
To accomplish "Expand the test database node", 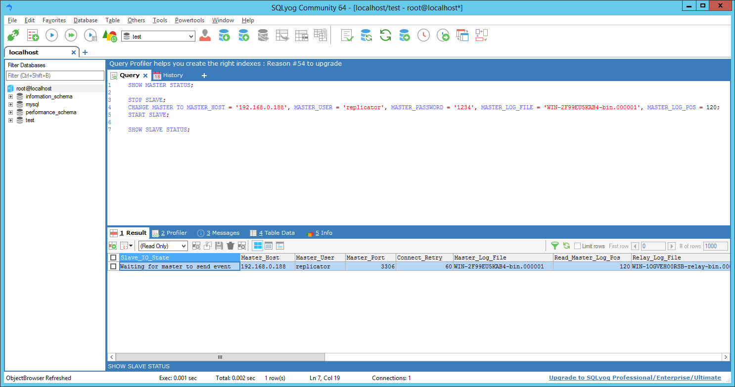I will coord(10,120).
